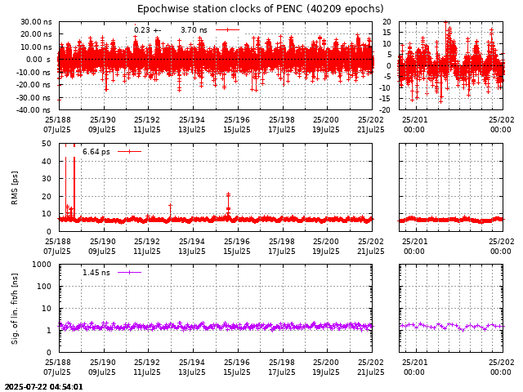523x392 pixels.
Task: Click "25/201 00:00" under top-right zoom plot
Action: tap(414, 125)
